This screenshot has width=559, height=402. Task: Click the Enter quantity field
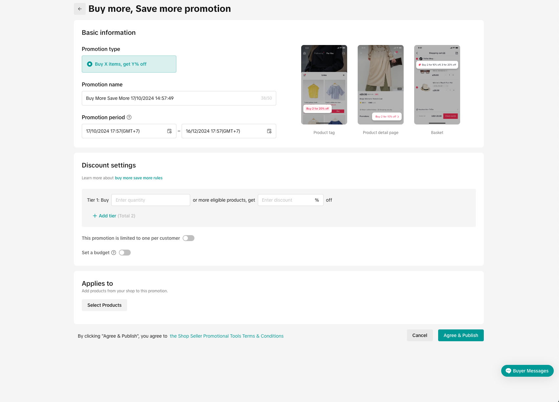pos(151,200)
